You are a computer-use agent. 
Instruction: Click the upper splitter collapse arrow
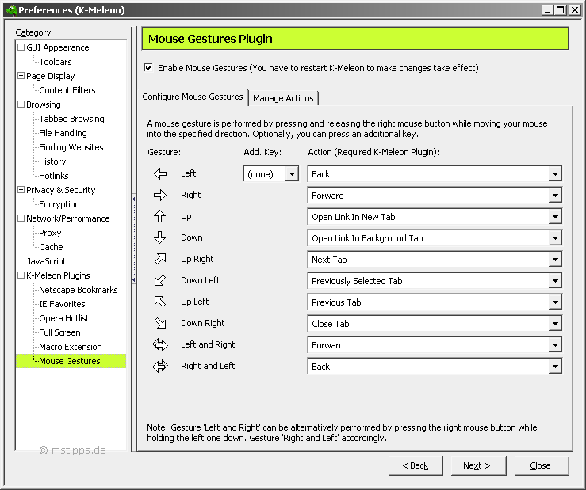(x=133, y=199)
